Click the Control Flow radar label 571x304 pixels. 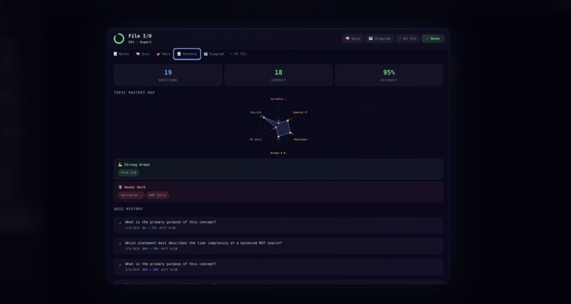point(300,112)
